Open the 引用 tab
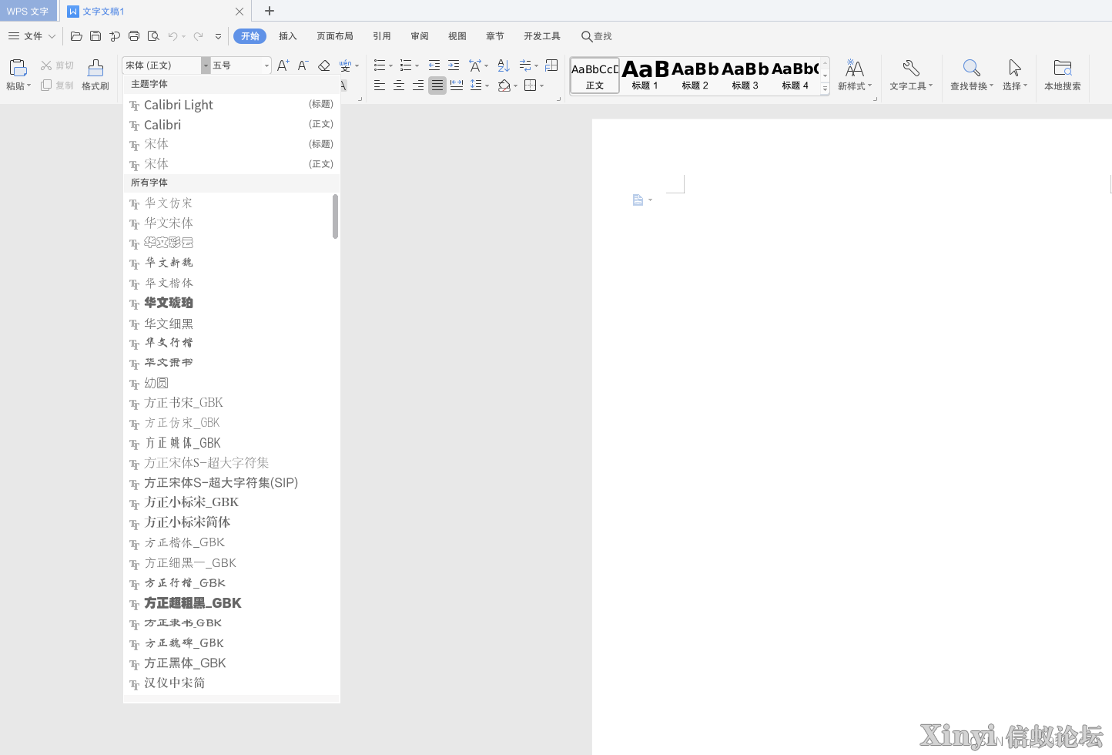The width and height of the screenshot is (1112, 755). 382,36
